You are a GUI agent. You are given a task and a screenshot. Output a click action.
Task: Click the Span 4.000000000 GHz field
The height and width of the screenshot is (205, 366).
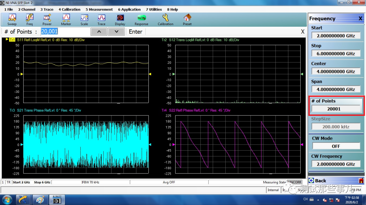click(335, 89)
